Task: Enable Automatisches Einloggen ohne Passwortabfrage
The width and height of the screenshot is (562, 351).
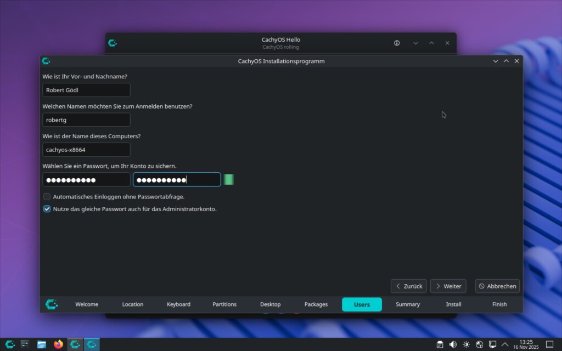Action: click(47, 196)
